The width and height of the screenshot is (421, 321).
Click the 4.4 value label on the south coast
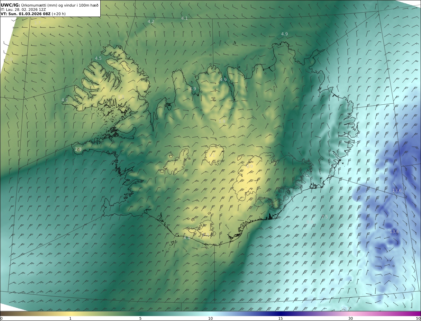[186, 238]
